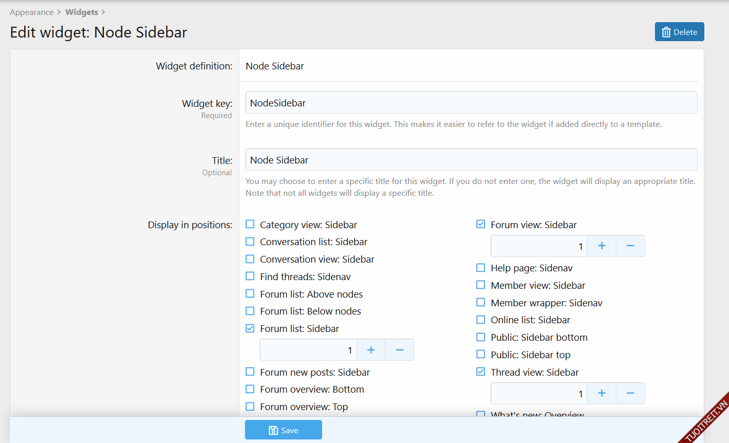Select Member view: Sidebar checkbox

(481, 285)
